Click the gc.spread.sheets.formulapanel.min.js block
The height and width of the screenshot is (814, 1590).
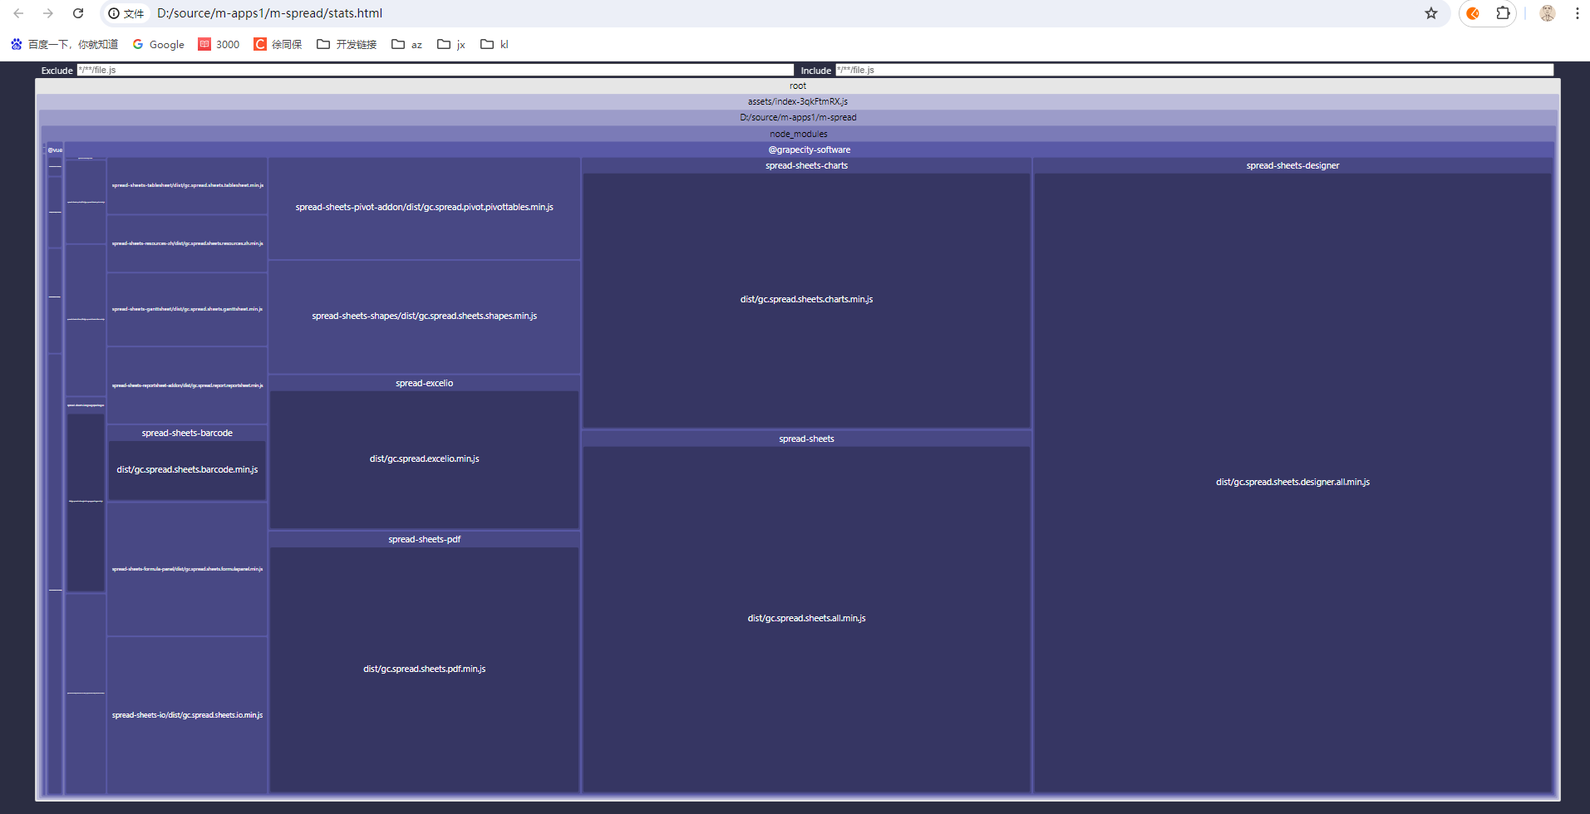click(x=187, y=570)
